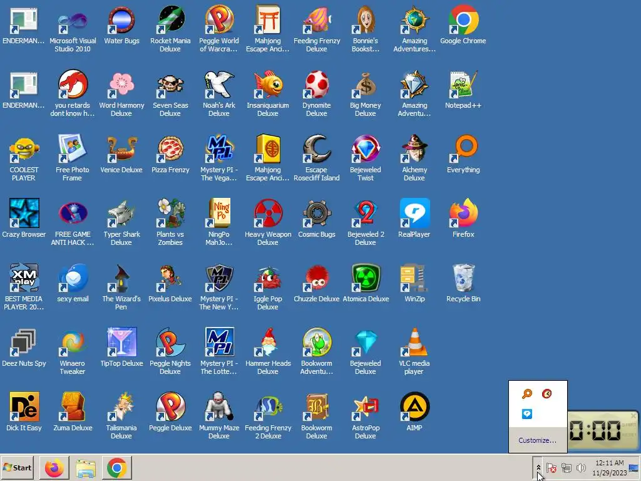Open the Typer Shark Deluxe icon
641x481 pixels.
(121, 224)
